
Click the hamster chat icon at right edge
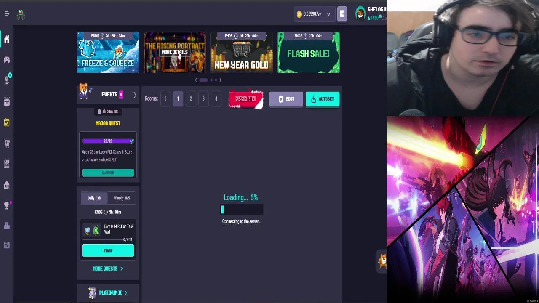pyautogui.click(x=382, y=261)
